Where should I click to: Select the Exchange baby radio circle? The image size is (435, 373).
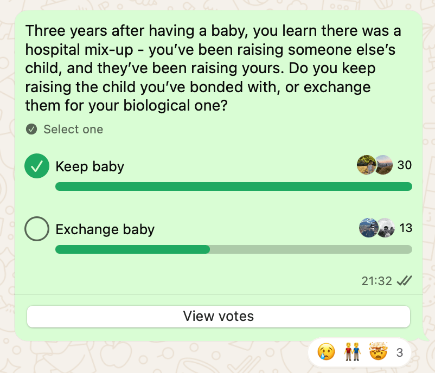[x=37, y=229]
